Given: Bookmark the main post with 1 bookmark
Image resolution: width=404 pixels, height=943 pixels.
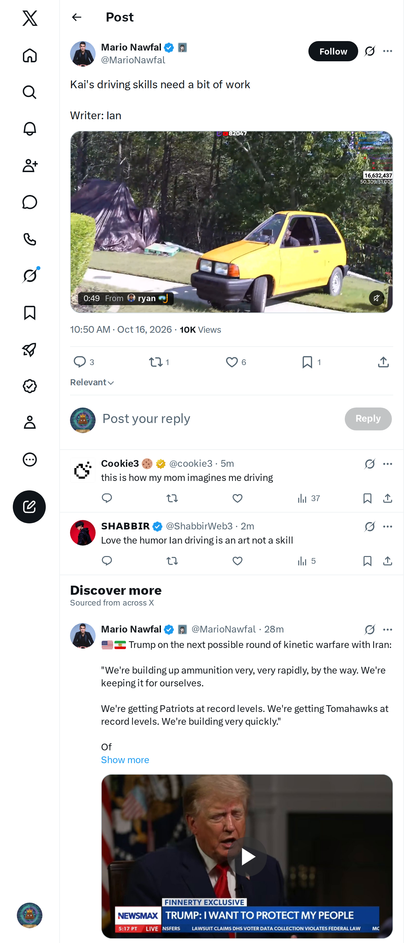Looking at the screenshot, I should [x=311, y=362].
